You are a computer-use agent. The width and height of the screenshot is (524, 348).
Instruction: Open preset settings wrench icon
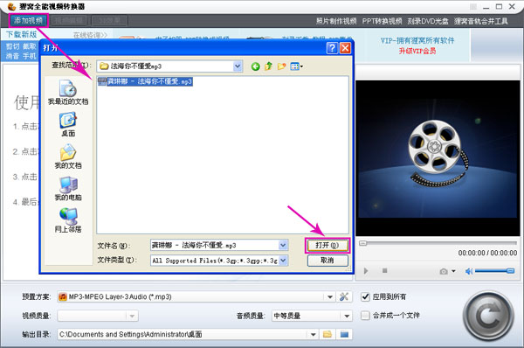[x=344, y=296]
